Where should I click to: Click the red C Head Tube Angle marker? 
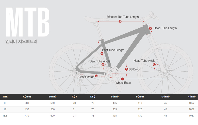[154, 65]
